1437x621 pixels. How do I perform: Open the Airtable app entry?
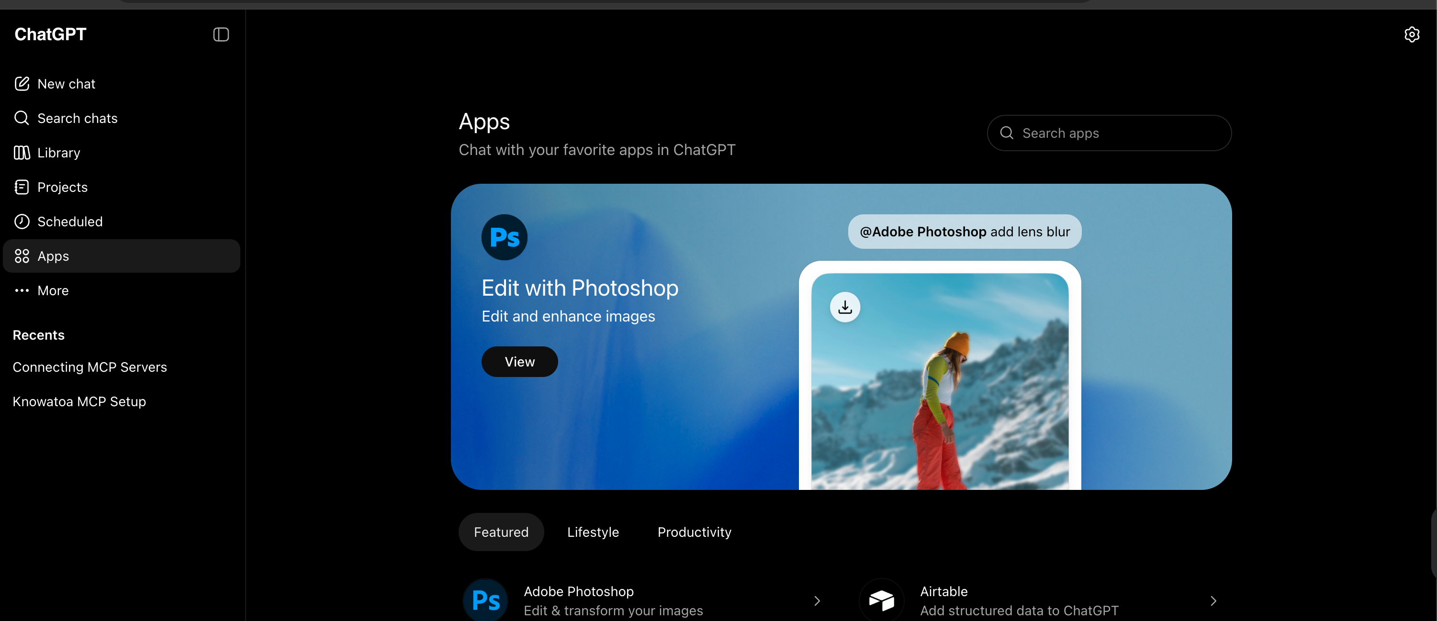pyautogui.click(x=1040, y=600)
